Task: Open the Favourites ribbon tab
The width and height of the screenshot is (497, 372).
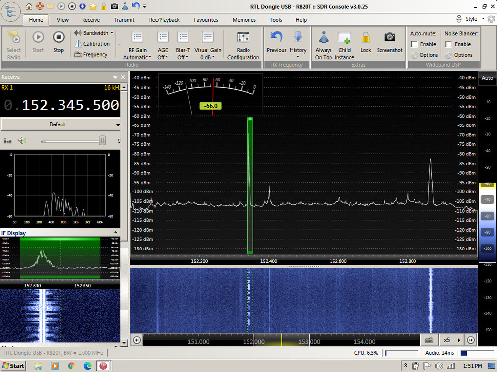Action: coord(206,20)
